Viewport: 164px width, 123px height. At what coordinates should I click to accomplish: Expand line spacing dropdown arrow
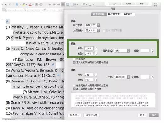pos(78,4)
